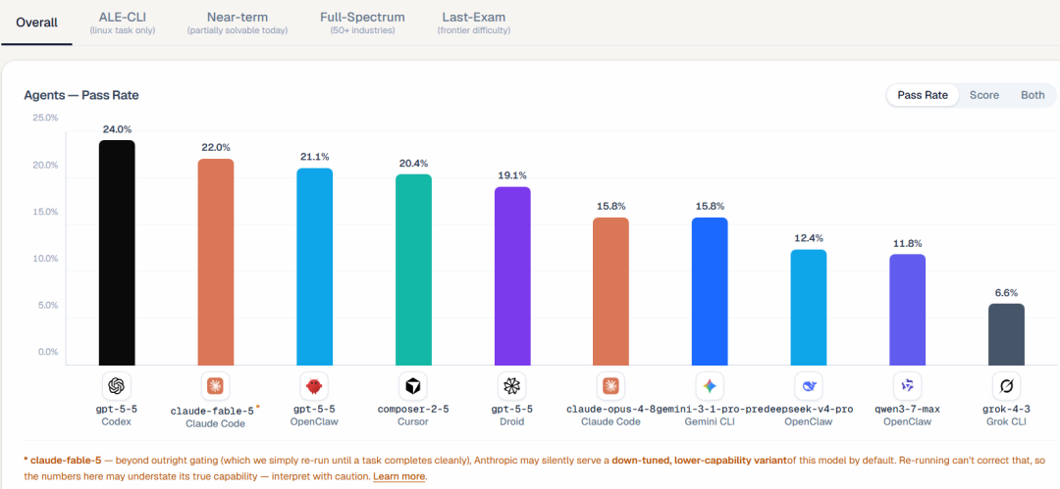Open the Learn more link
This screenshot has width=1060, height=489.
coord(398,476)
